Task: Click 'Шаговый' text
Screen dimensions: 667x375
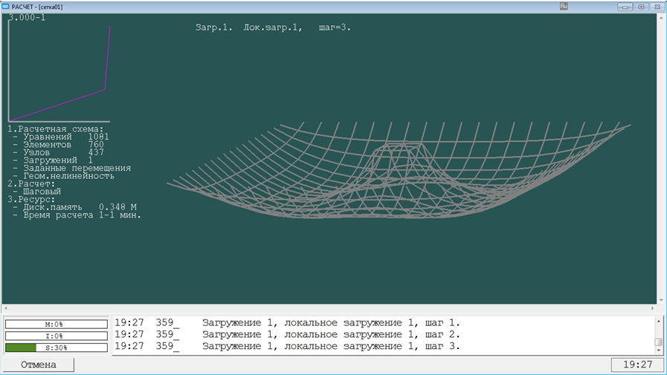Action: pyautogui.click(x=42, y=192)
